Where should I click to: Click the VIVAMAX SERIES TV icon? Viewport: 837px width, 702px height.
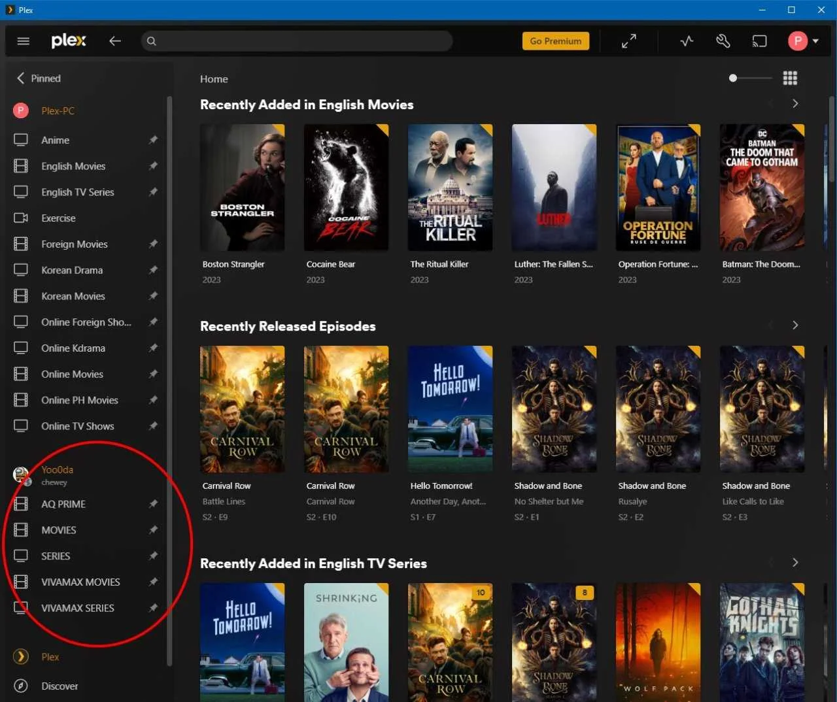click(21, 608)
